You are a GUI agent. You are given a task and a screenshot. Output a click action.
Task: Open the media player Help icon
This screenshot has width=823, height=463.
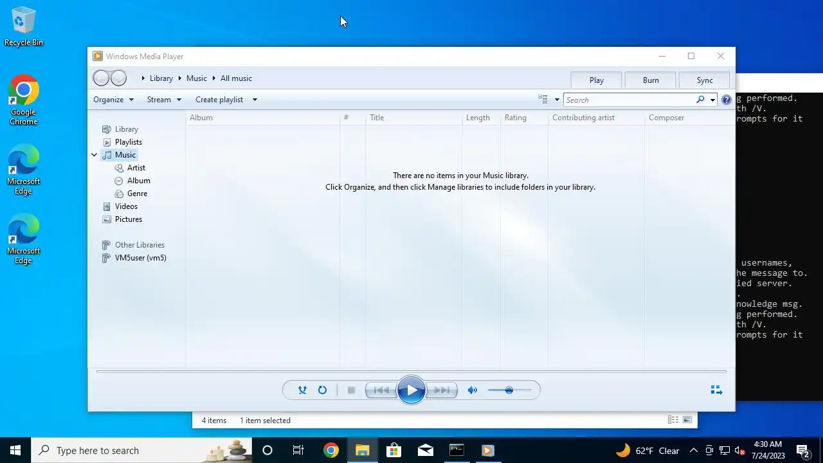pyautogui.click(x=727, y=100)
